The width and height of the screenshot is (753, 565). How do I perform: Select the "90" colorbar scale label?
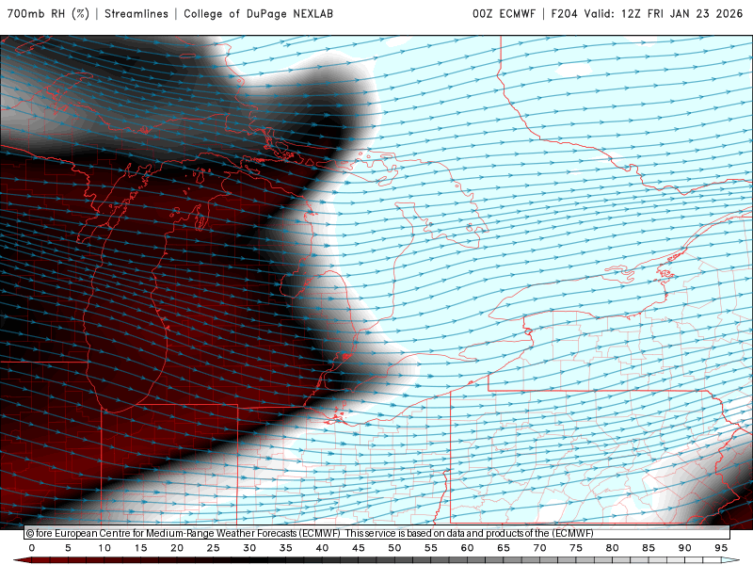point(685,548)
